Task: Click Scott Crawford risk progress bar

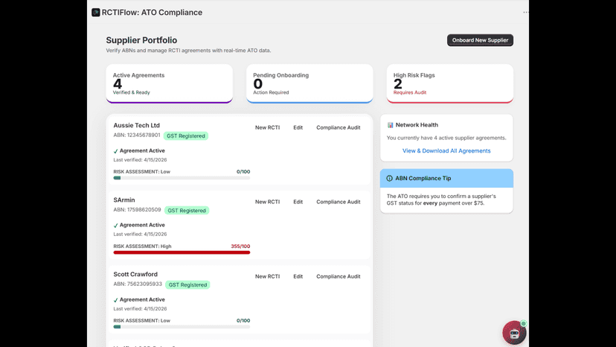Action: [182, 327]
